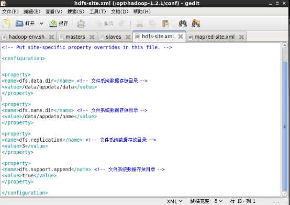Close the hadoop-env.sh tab

pyautogui.click(x=51, y=37)
